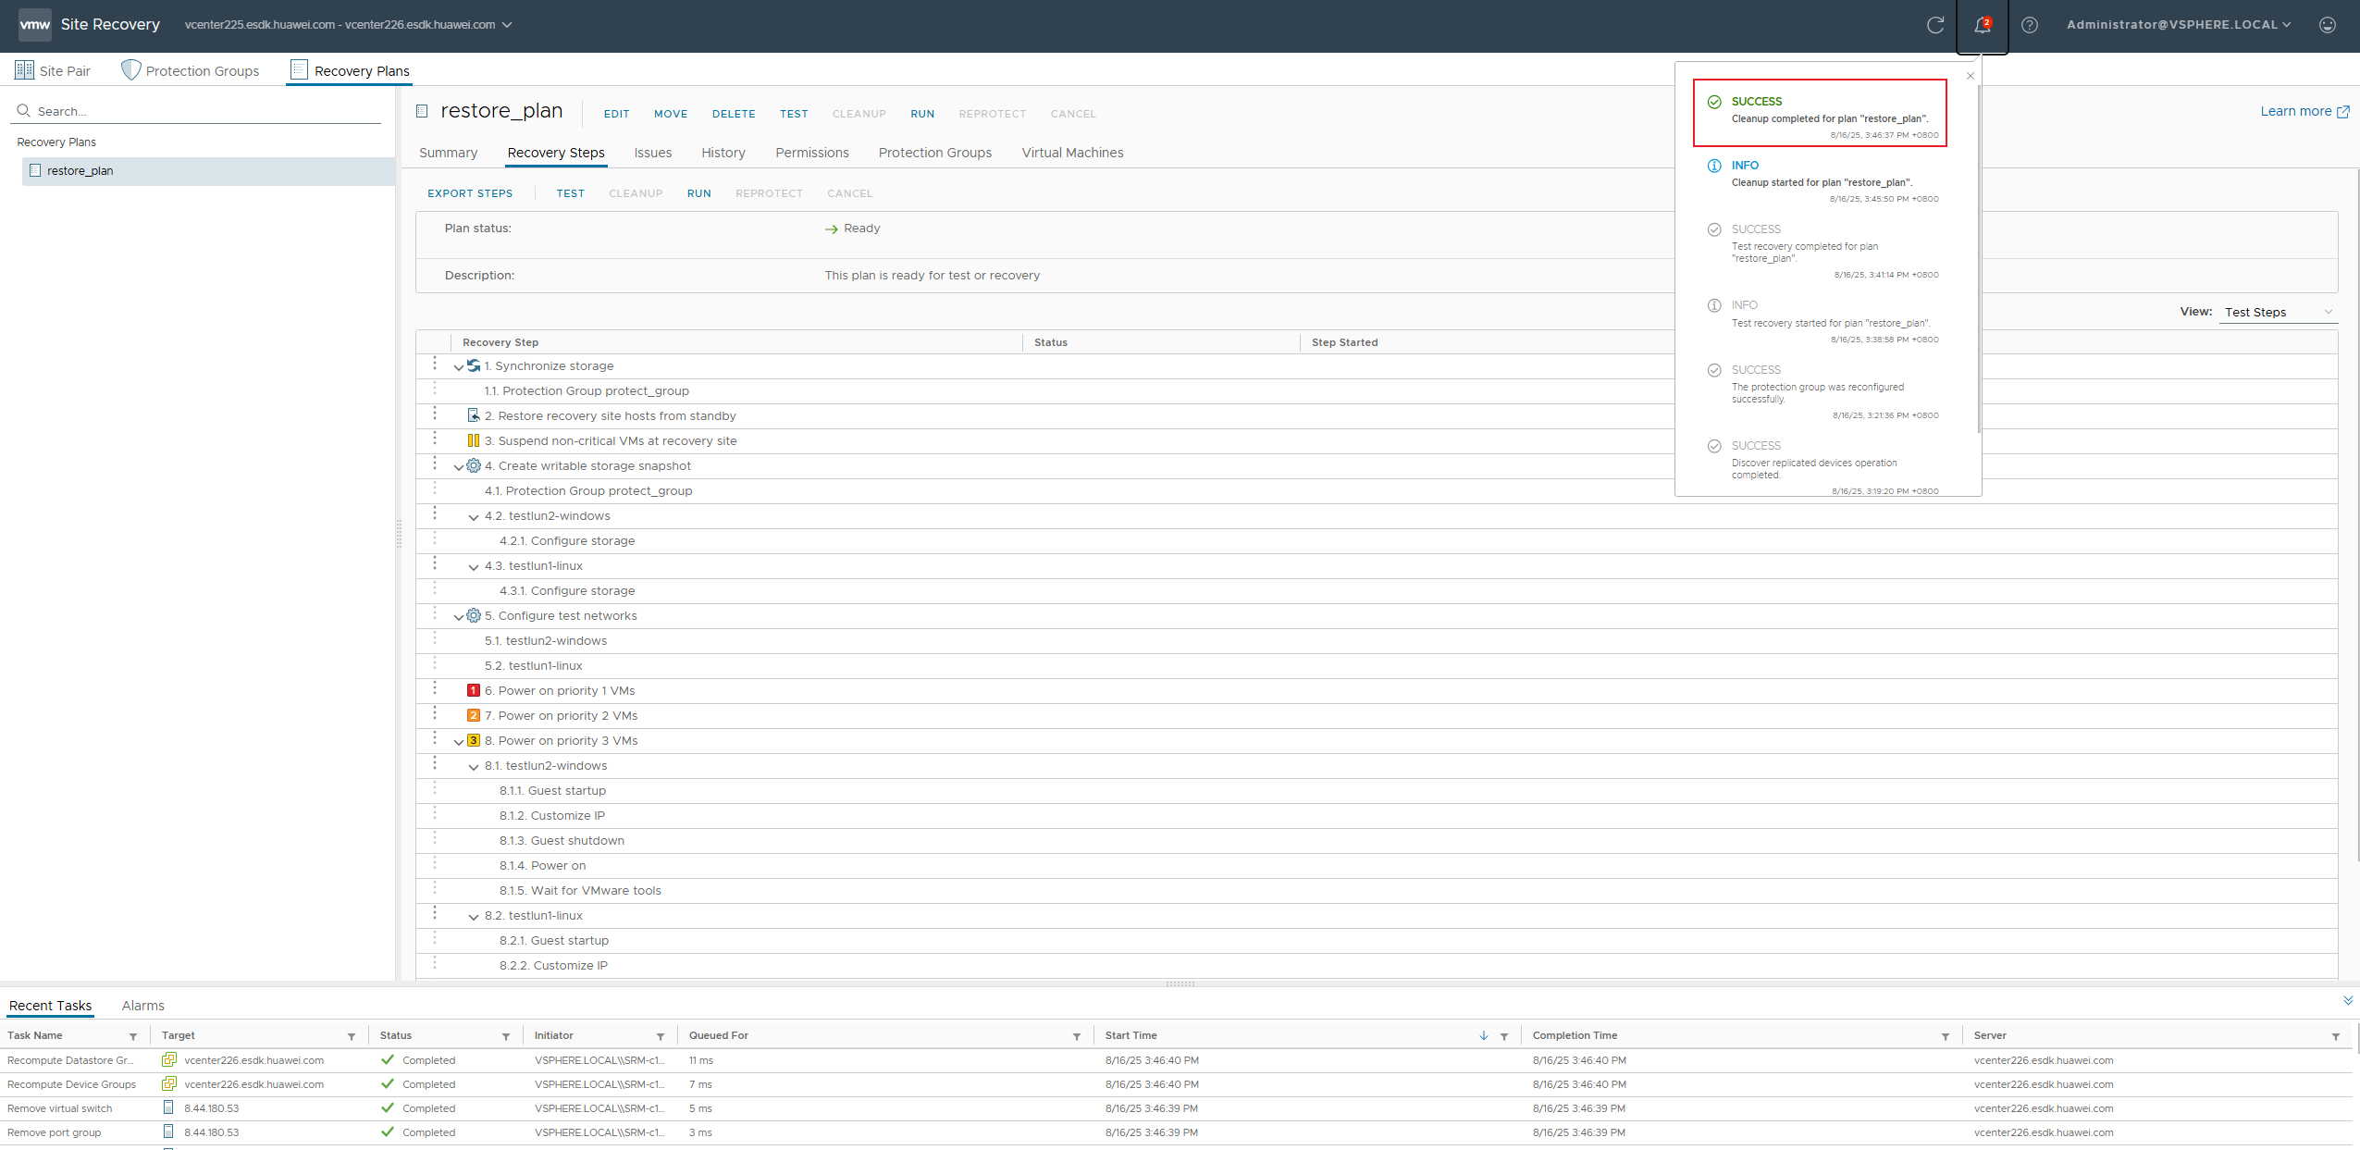Click the Synchronize storage step icon

(x=474, y=365)
